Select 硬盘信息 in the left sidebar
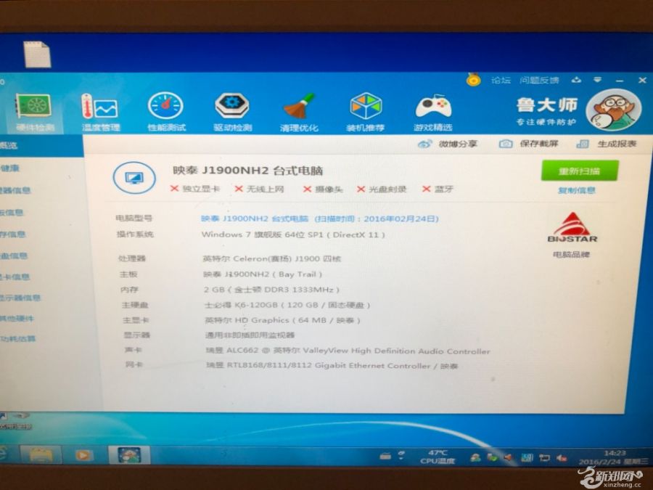Screen dimensions: 653x490 (14, 256)
